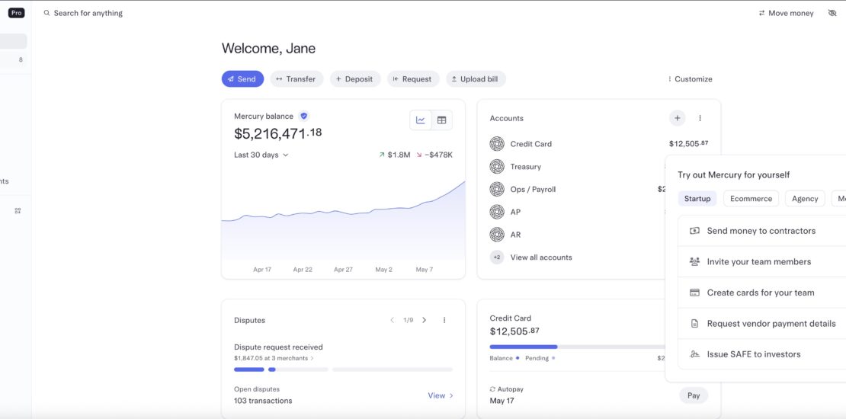Go to previous dispute item
The width and height of the screenshot is (846, 419).
(393, 320)
